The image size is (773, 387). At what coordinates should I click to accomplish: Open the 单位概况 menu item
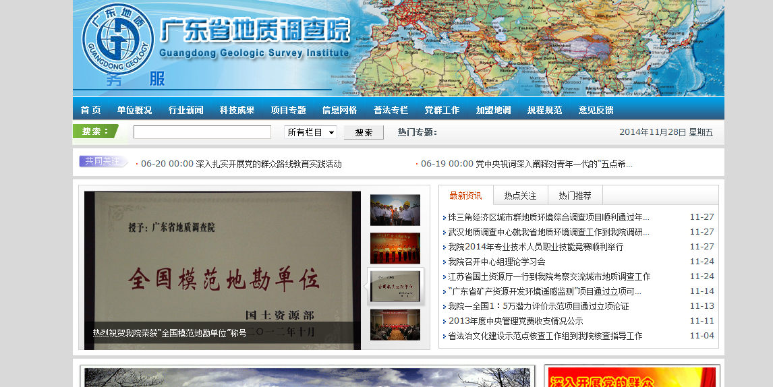click(135, 110)
